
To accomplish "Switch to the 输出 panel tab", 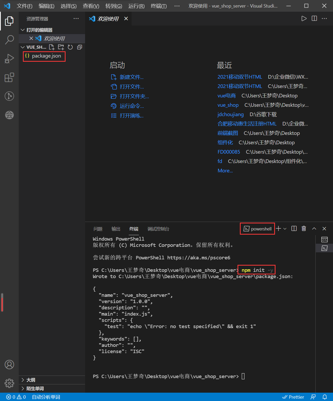I will pyautogui.click(x=116, y=229).
